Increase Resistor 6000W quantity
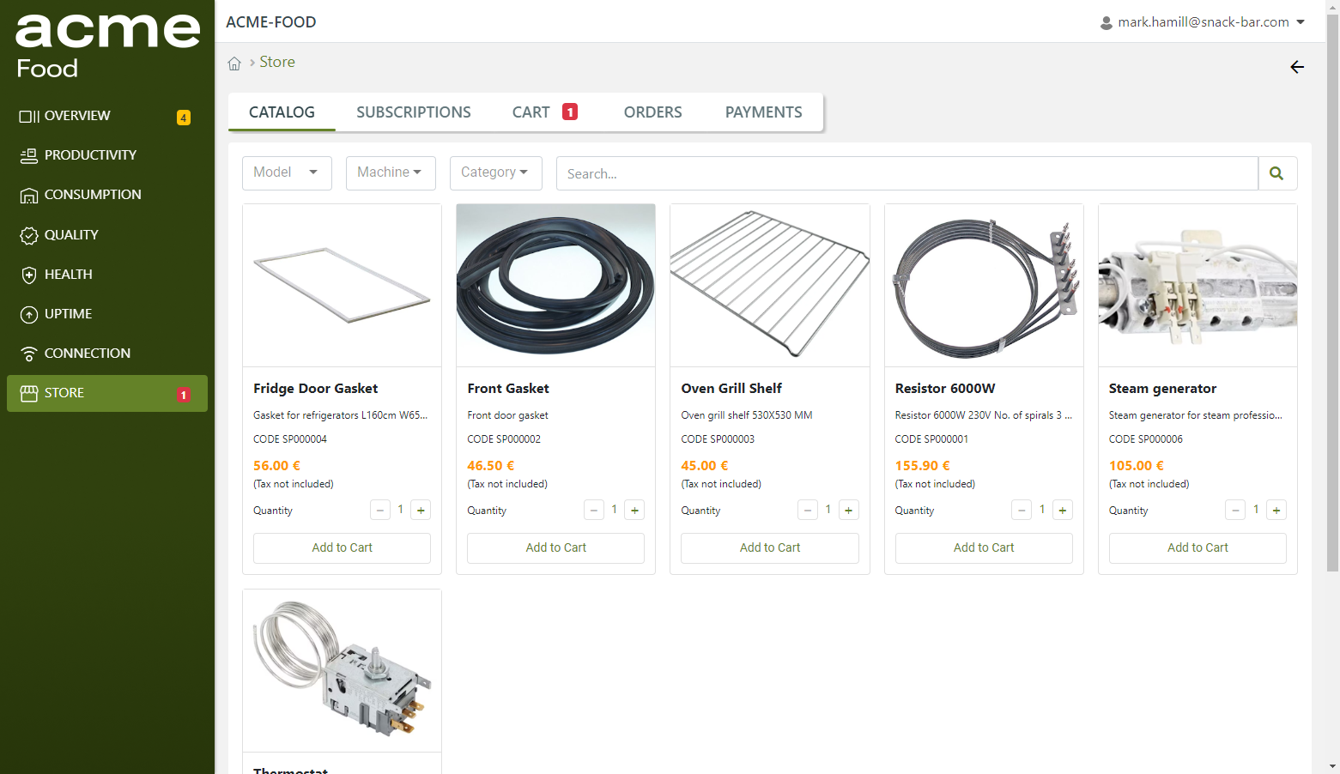The image size is (1340, 774). coord(1063,511)
